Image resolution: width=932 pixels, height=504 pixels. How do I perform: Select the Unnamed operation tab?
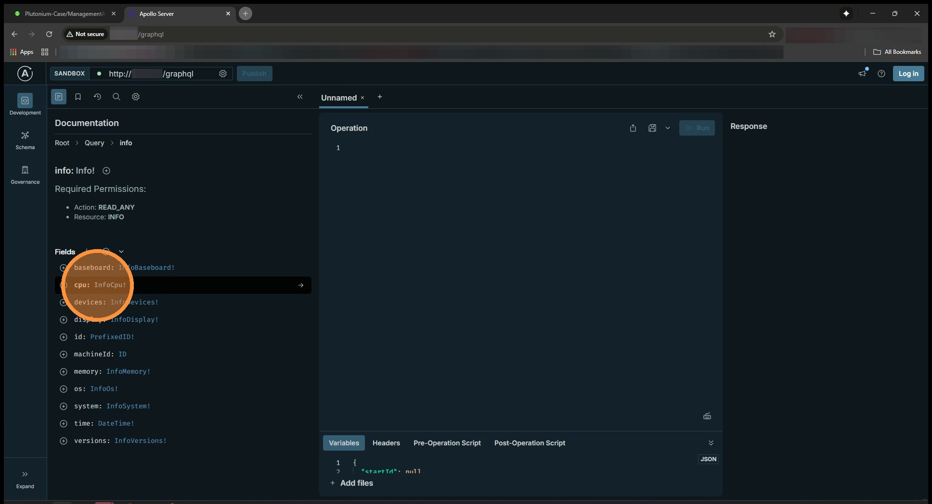click(339, 98)
